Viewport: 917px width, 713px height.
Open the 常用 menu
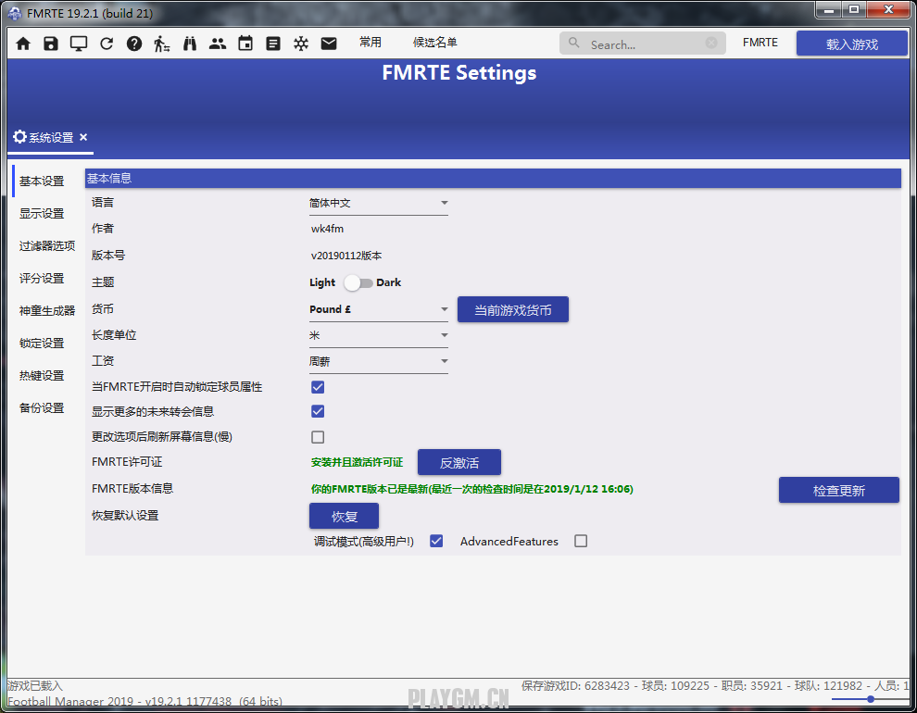[371, 42]
